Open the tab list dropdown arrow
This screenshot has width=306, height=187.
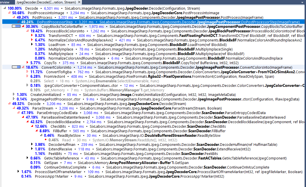pos(302,2)
